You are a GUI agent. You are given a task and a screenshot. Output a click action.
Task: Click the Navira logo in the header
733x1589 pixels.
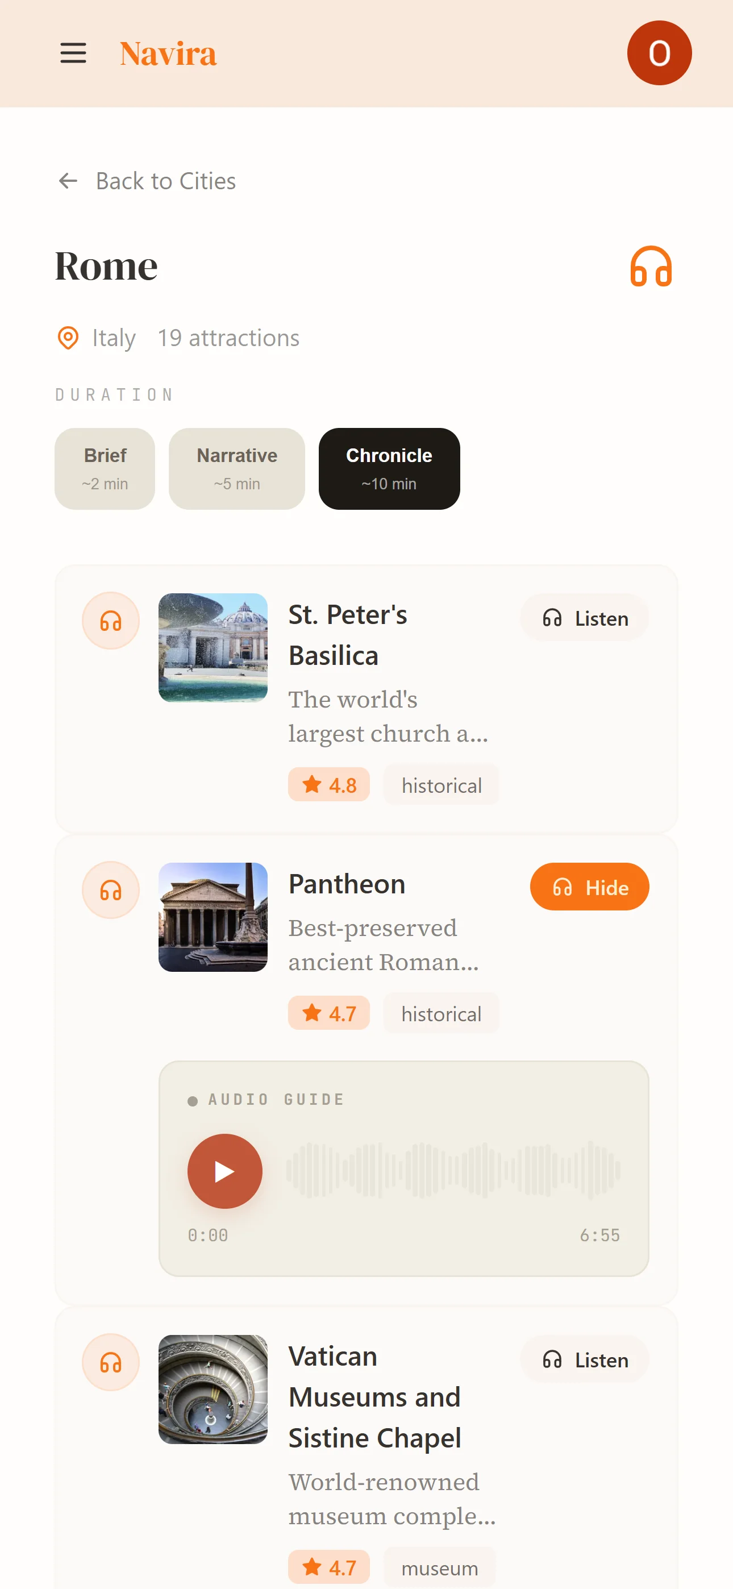pos(167,53)
